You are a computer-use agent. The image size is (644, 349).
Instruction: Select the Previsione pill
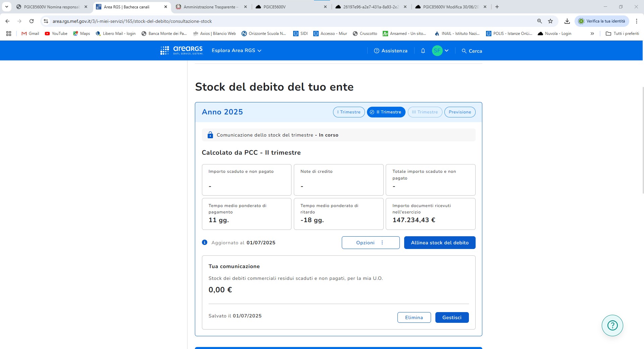coord(460,112)
